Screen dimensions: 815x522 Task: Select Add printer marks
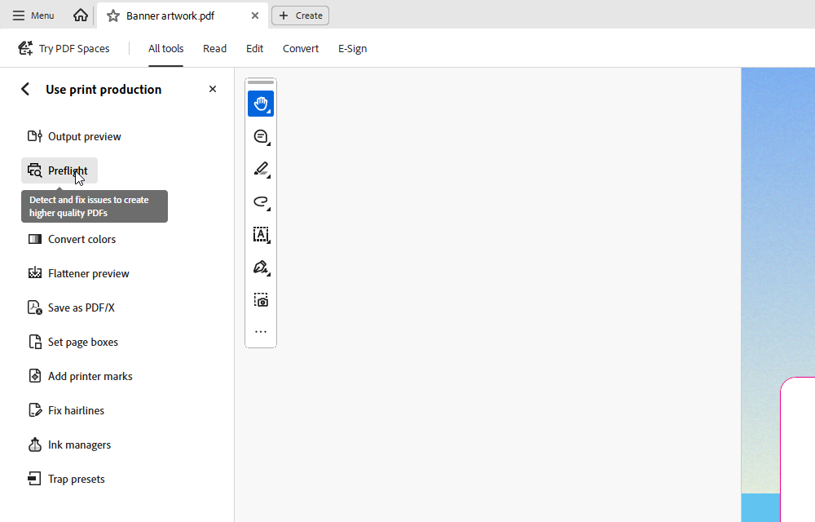[80, 377]
